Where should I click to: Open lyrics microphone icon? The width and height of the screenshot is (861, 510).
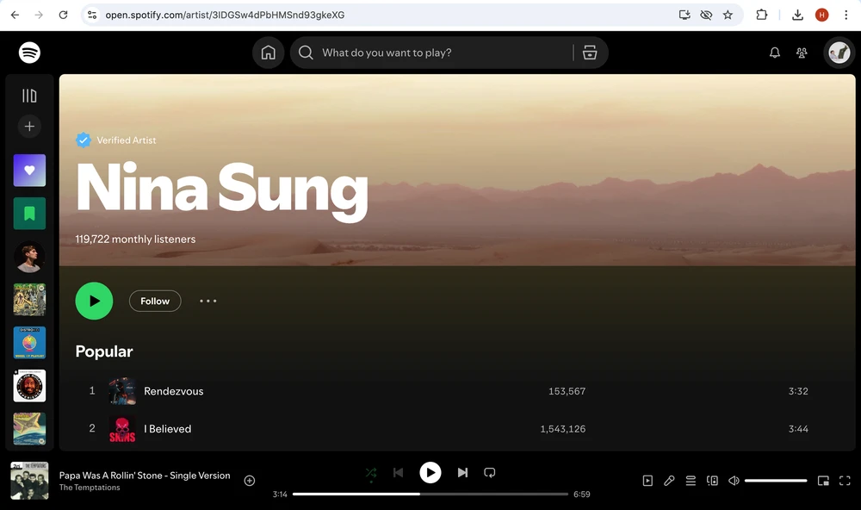point(669,481)
